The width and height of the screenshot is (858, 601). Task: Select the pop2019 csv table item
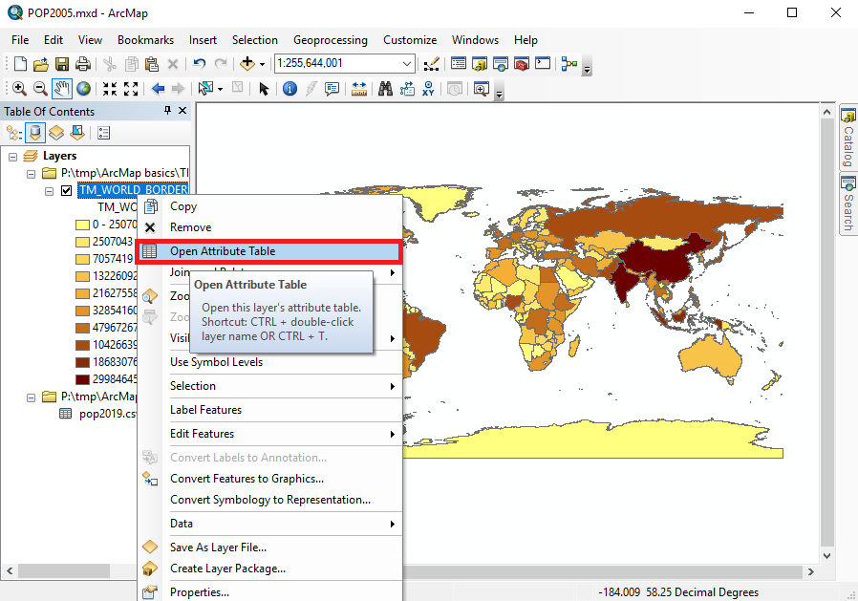[96, 414]
